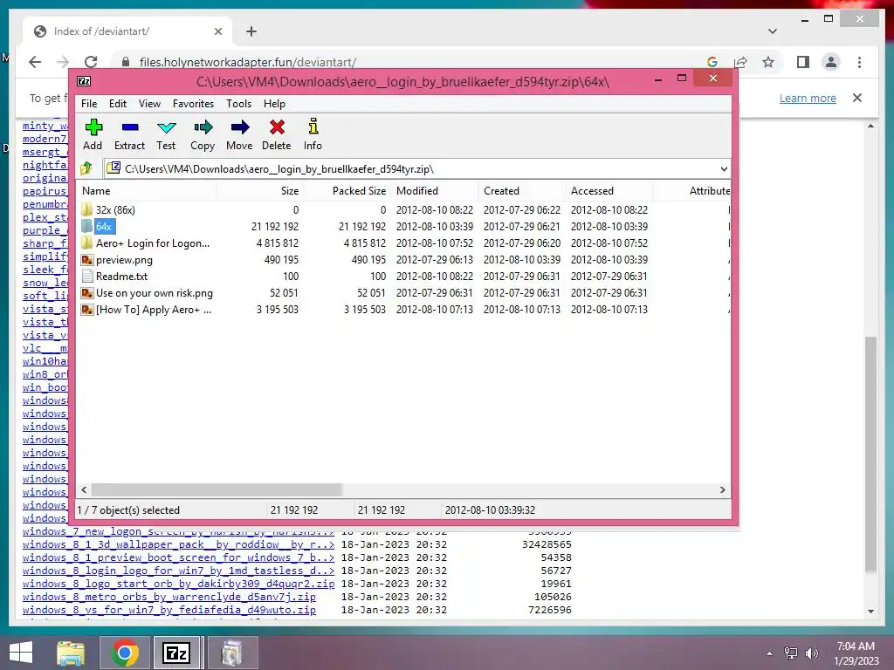The height and width of the screenshot is (670, 894).
Task: Click the Chrome page vertical scrollbar thumb
Action: click(x=870, y=454)
